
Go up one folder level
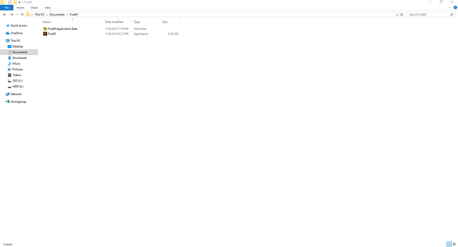pyautogui.click(x=22, y=15)
